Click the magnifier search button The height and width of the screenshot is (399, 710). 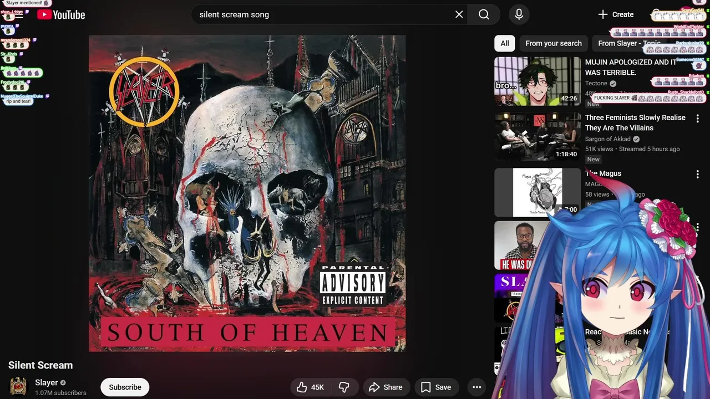(484, 14)
